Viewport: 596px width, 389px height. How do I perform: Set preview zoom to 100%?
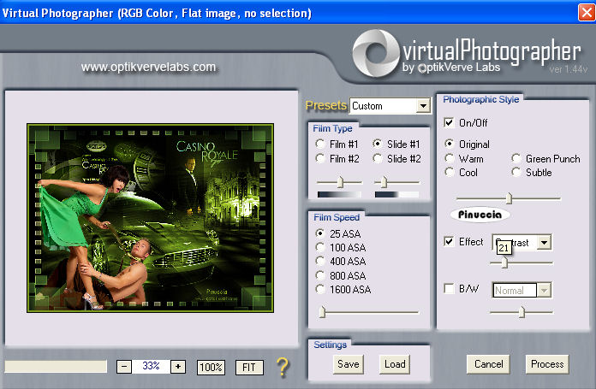click(x=211, y=368)
